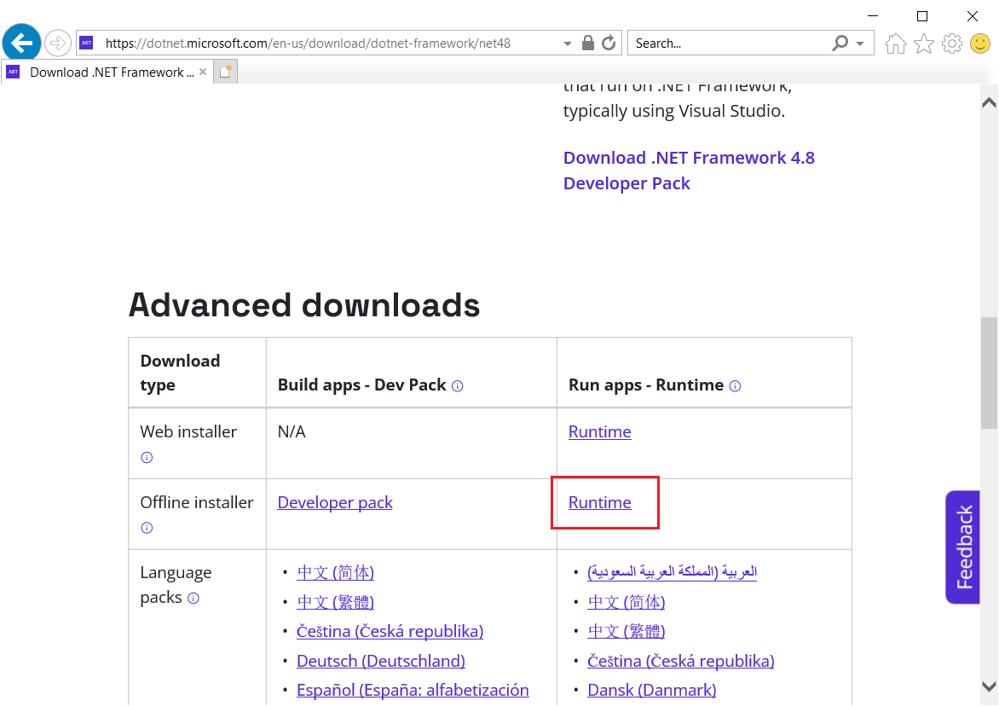Click Runtime 中文 (繁體) language link

point(627,632)
